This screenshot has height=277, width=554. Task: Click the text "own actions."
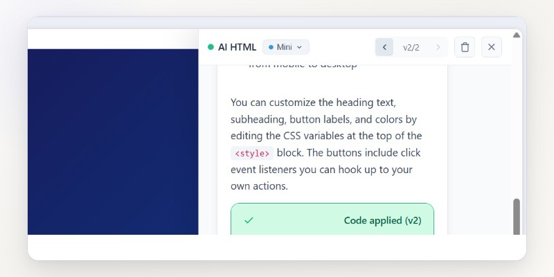pos(259,186)
